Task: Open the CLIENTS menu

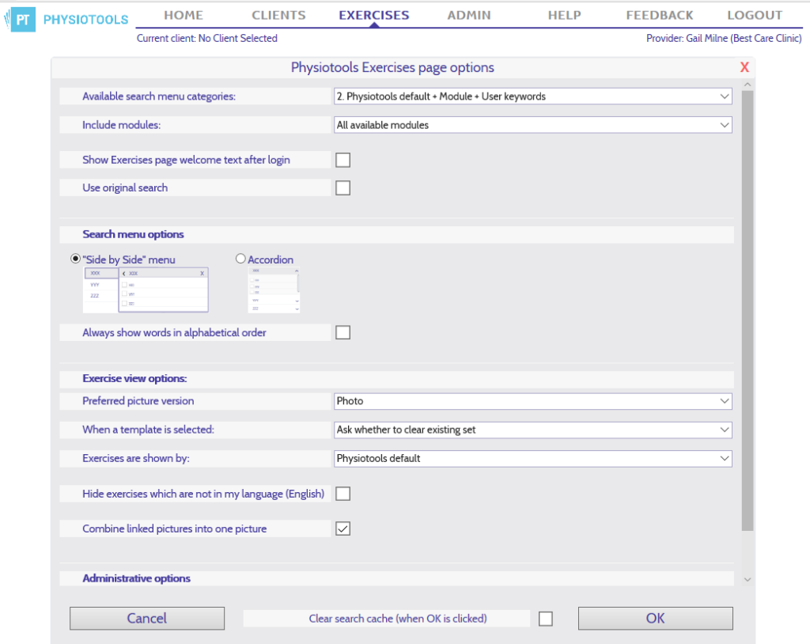Action: click(278, 15)
